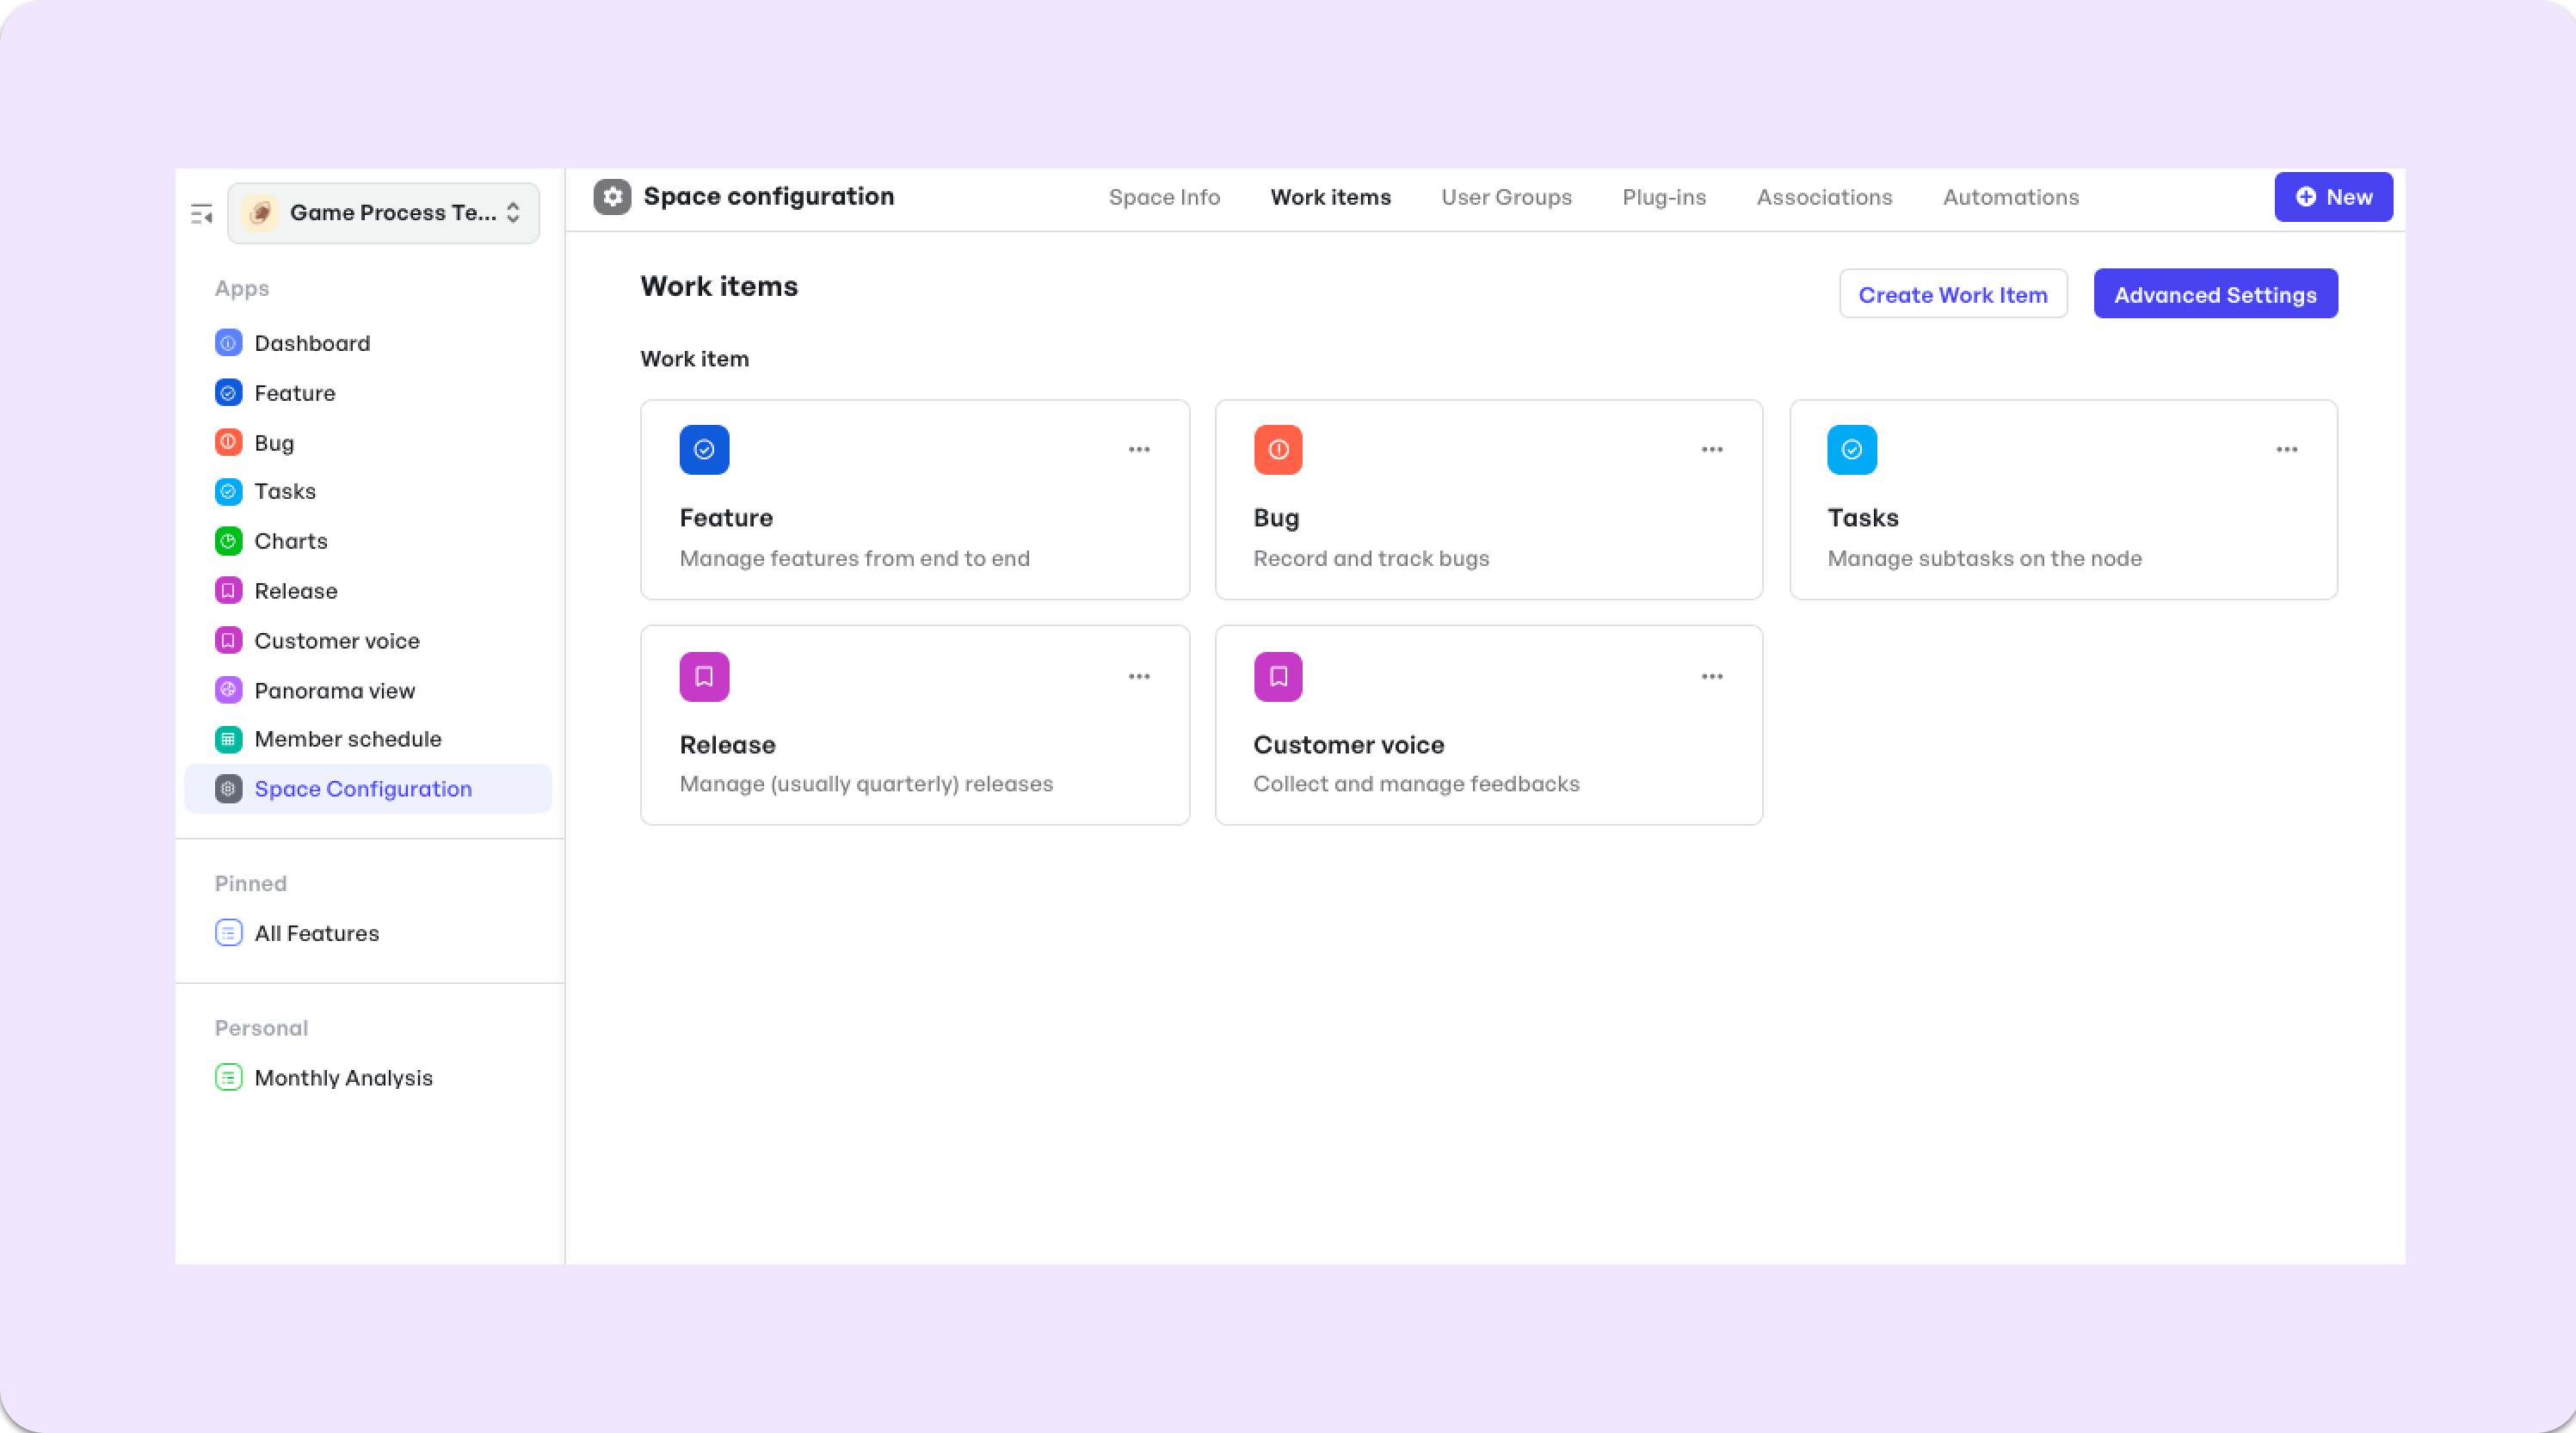Open the Customer voice card more options
2576x1433 pixels.
pos(1712,677)
